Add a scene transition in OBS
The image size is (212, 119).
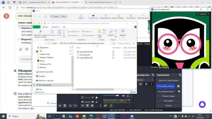click(x=140, y=84)
